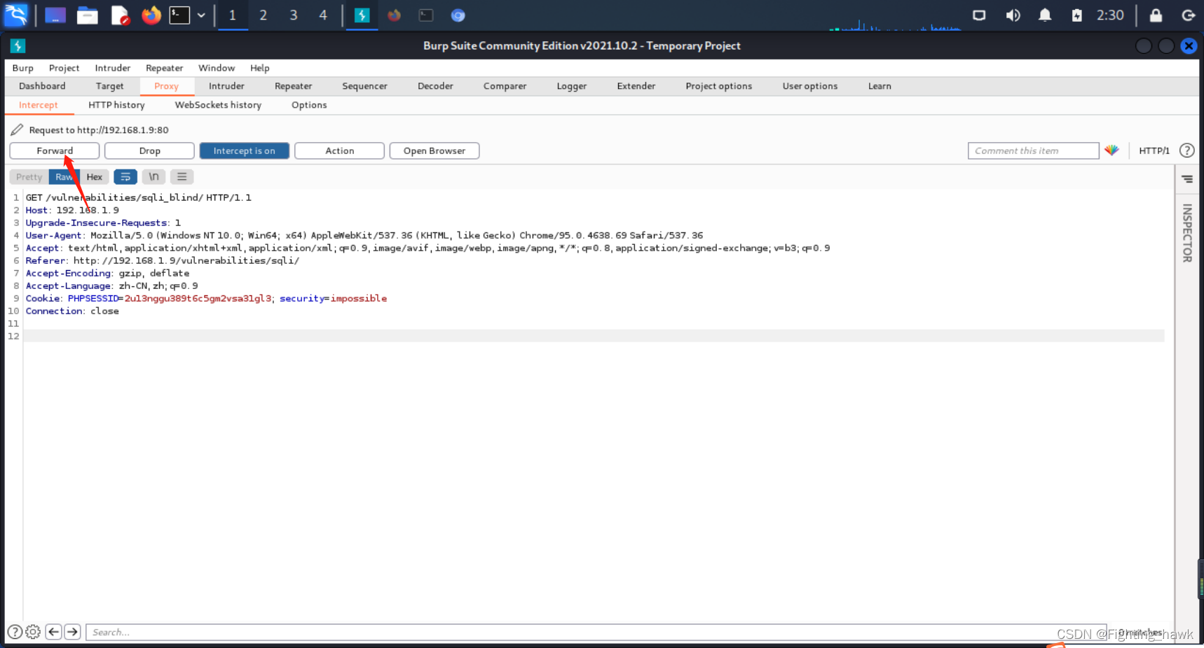Go to next search match arrow
1204x648 pixels.
[x=72, y=632]
